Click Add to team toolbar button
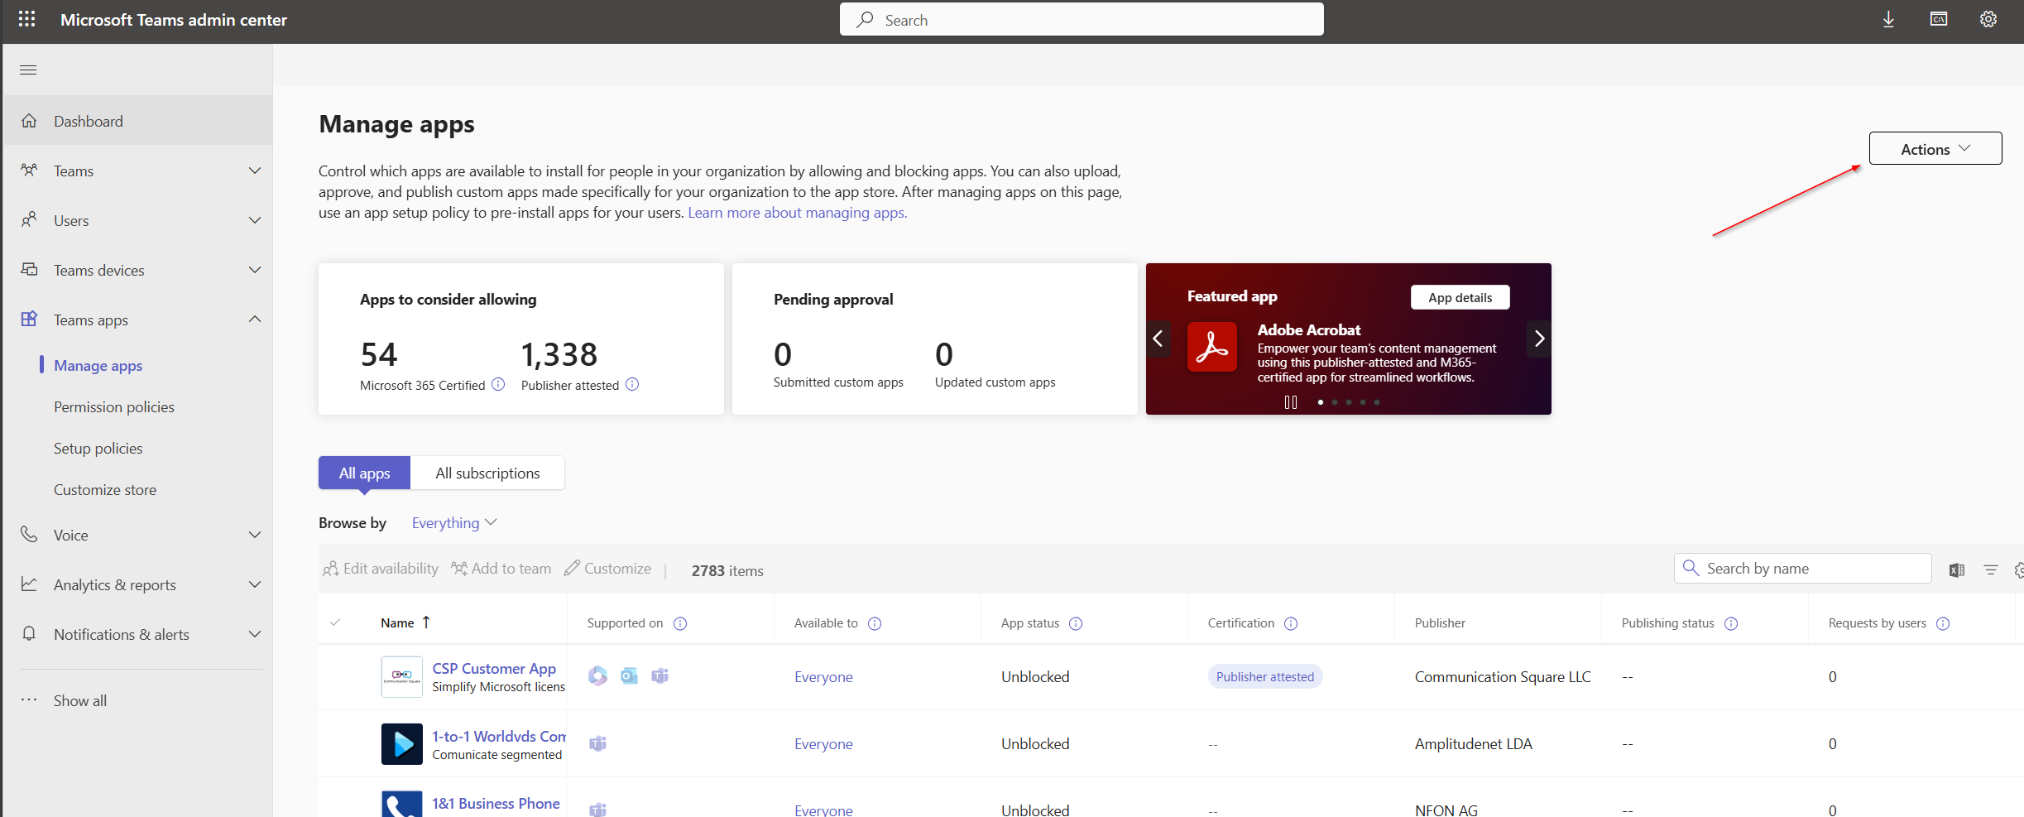The image size is (2024, 817). coord(501,569)
